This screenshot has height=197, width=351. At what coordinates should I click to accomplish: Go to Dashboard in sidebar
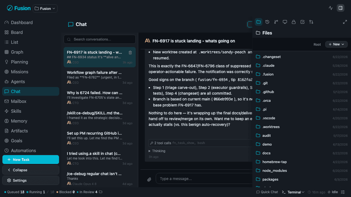tap(31, 22)
